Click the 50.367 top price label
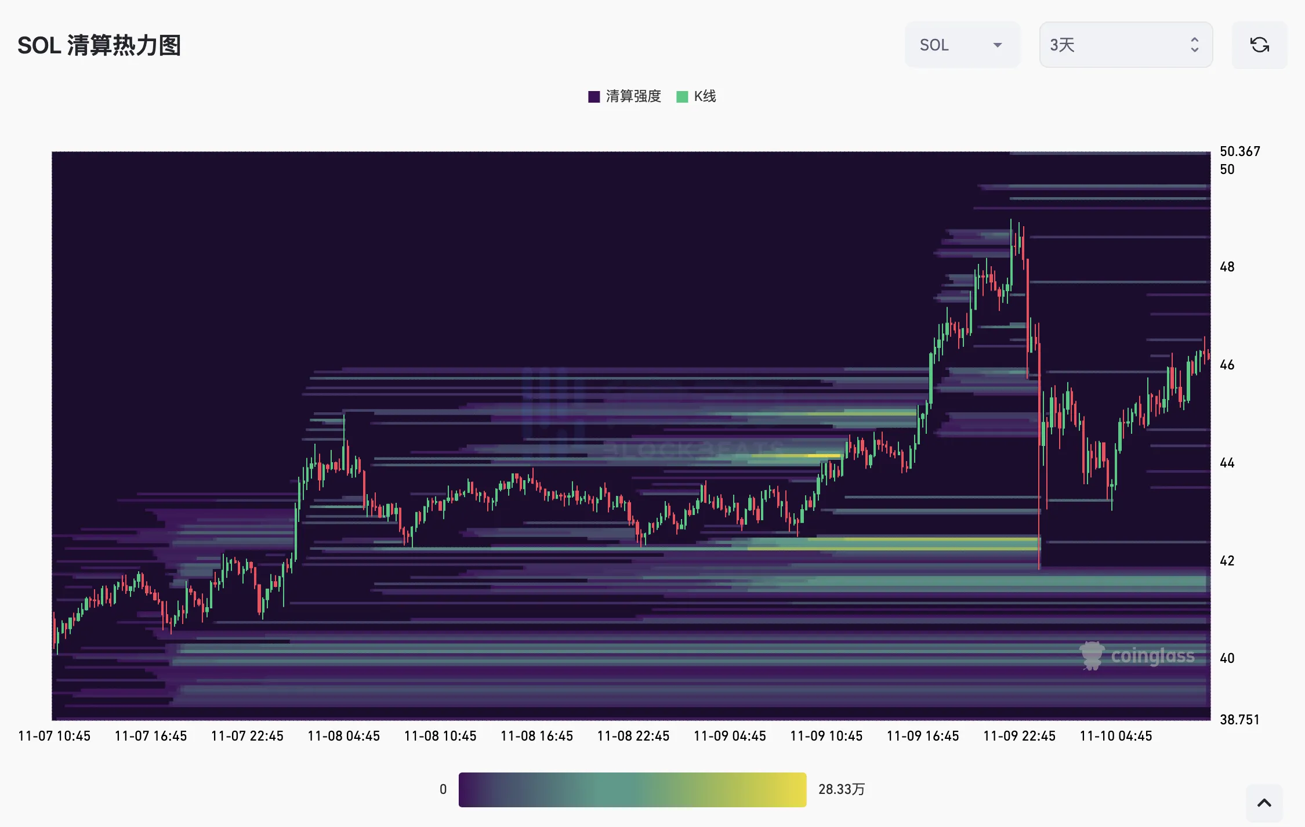Viewport: 1305px width, 827px height. click(1239, 151)
